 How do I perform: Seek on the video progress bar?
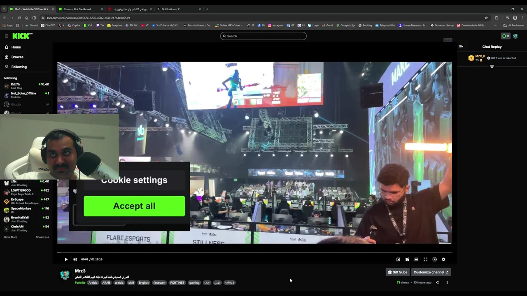point(254,253)
